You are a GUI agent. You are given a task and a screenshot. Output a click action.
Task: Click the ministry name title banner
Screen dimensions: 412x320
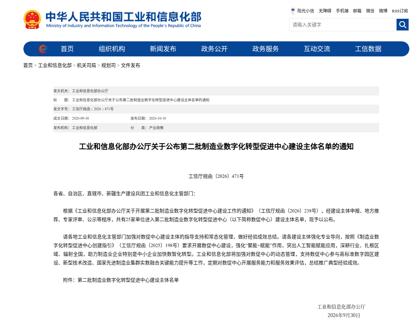[123, 20]
